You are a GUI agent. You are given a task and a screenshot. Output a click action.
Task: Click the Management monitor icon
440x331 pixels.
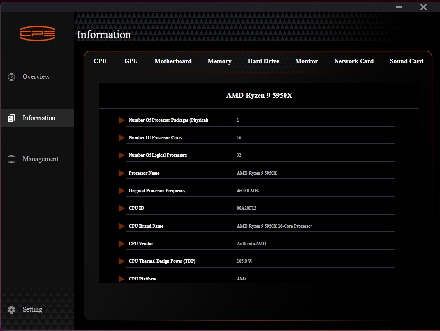(12, 159)
